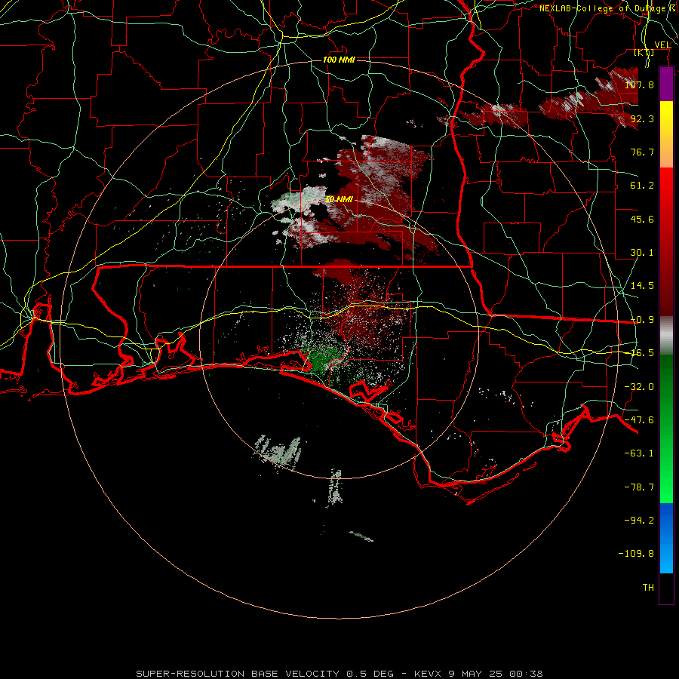Click the 76.7 velocity scale value
Image resolution: width=679 pixels, height=679 pixels.
tap(642, 152)
